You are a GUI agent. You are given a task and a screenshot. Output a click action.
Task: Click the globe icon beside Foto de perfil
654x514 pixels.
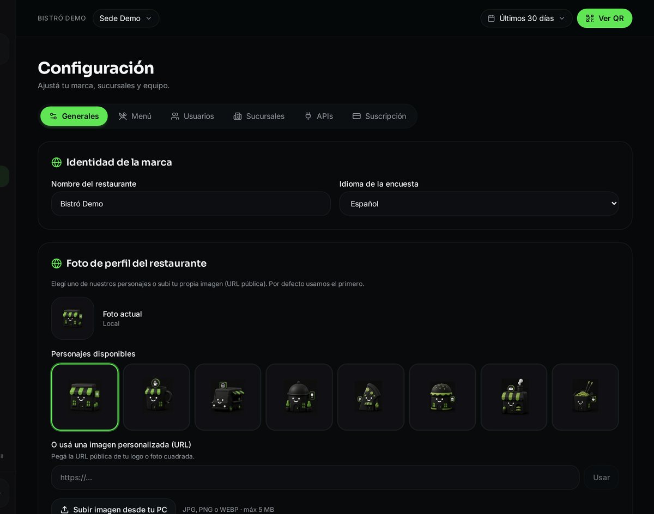(x=57, y=264)
